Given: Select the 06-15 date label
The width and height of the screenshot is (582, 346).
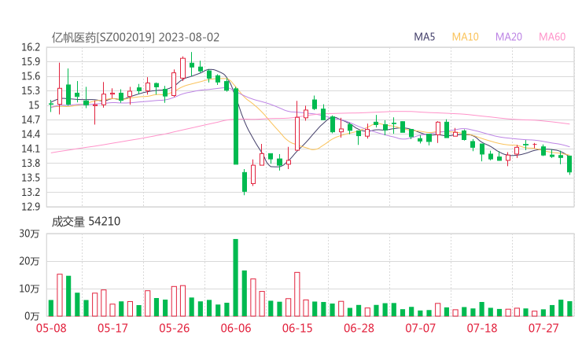Looking at the screenshot, I should 297,328.
